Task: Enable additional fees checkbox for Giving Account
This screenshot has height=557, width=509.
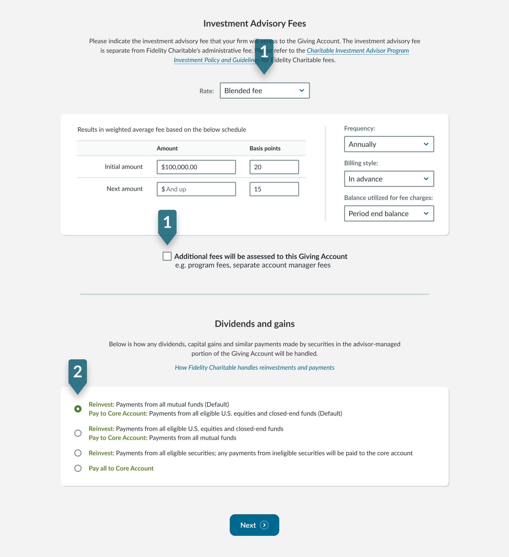Action: [167, 256]
